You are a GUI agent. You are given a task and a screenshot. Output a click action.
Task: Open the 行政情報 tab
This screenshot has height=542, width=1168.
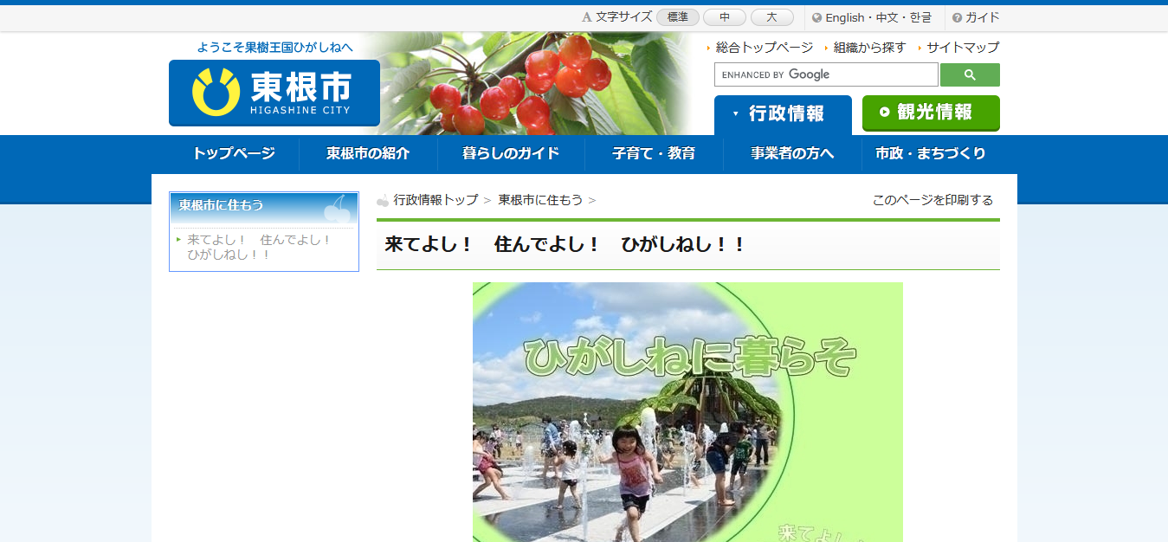click(x=783, y=114)
